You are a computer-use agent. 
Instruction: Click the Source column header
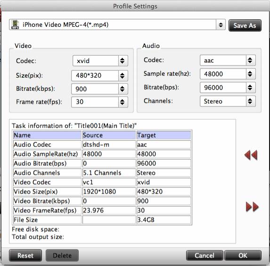click(109, 135)
